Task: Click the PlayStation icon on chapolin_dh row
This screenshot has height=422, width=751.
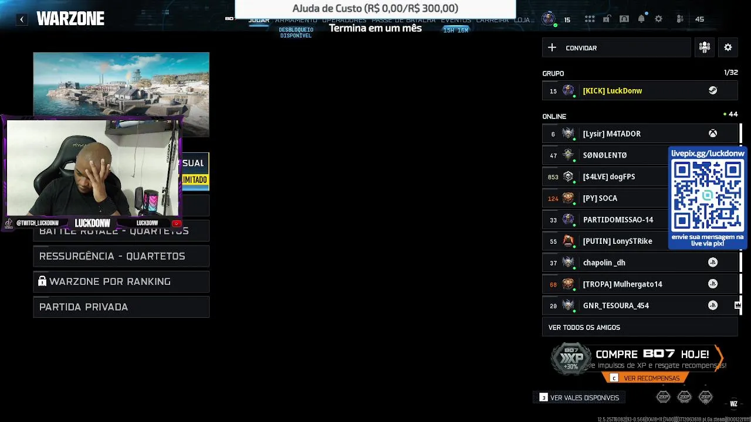Action: click(x=713, y=263)
